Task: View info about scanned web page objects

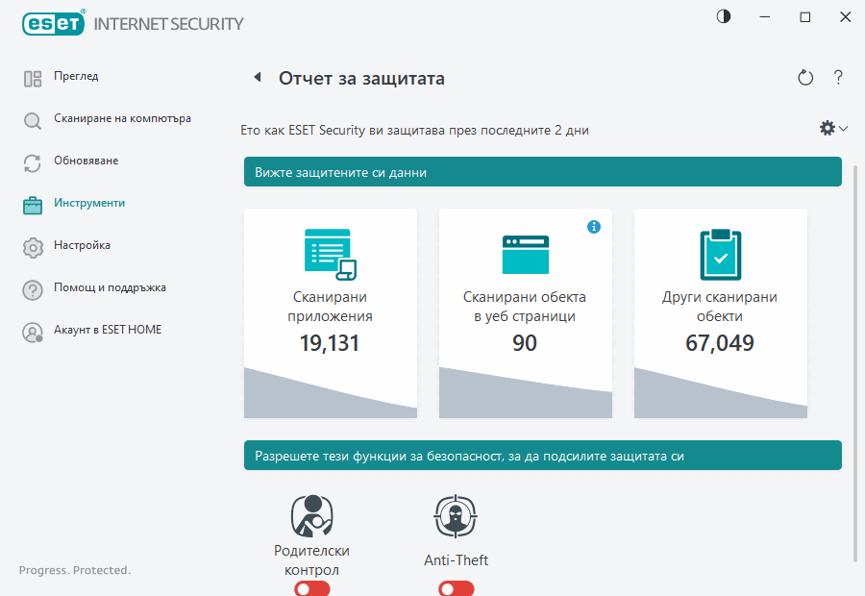Action: click(594, 227)
